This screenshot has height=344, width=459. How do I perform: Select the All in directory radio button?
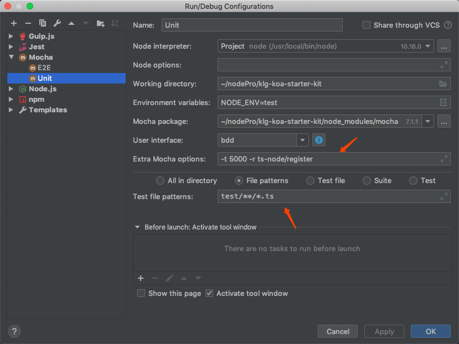pos(161,180)
